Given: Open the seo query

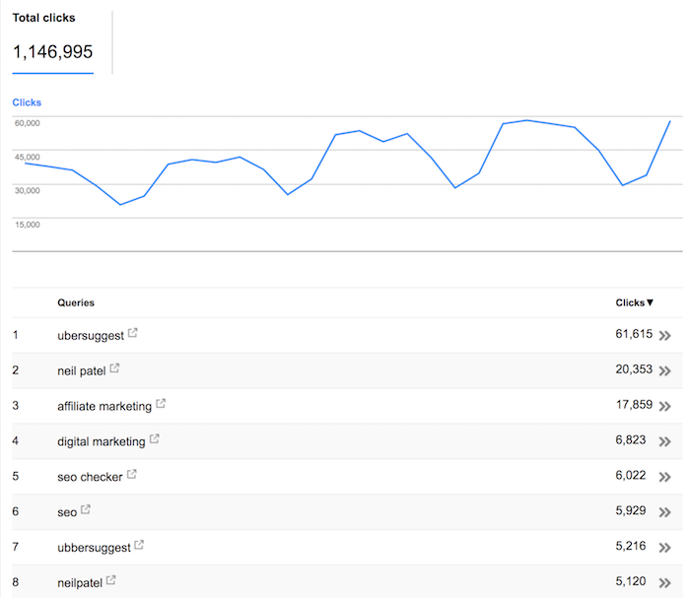Looking at the screenshot, I should [x=67, y=512].
